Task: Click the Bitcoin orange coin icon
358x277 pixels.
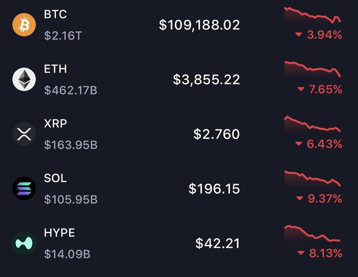Action: click(x=24, y=25)
